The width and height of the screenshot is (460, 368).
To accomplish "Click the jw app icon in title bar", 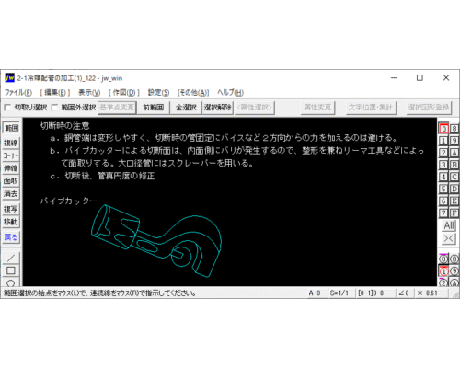I will [x=9, y=78].
